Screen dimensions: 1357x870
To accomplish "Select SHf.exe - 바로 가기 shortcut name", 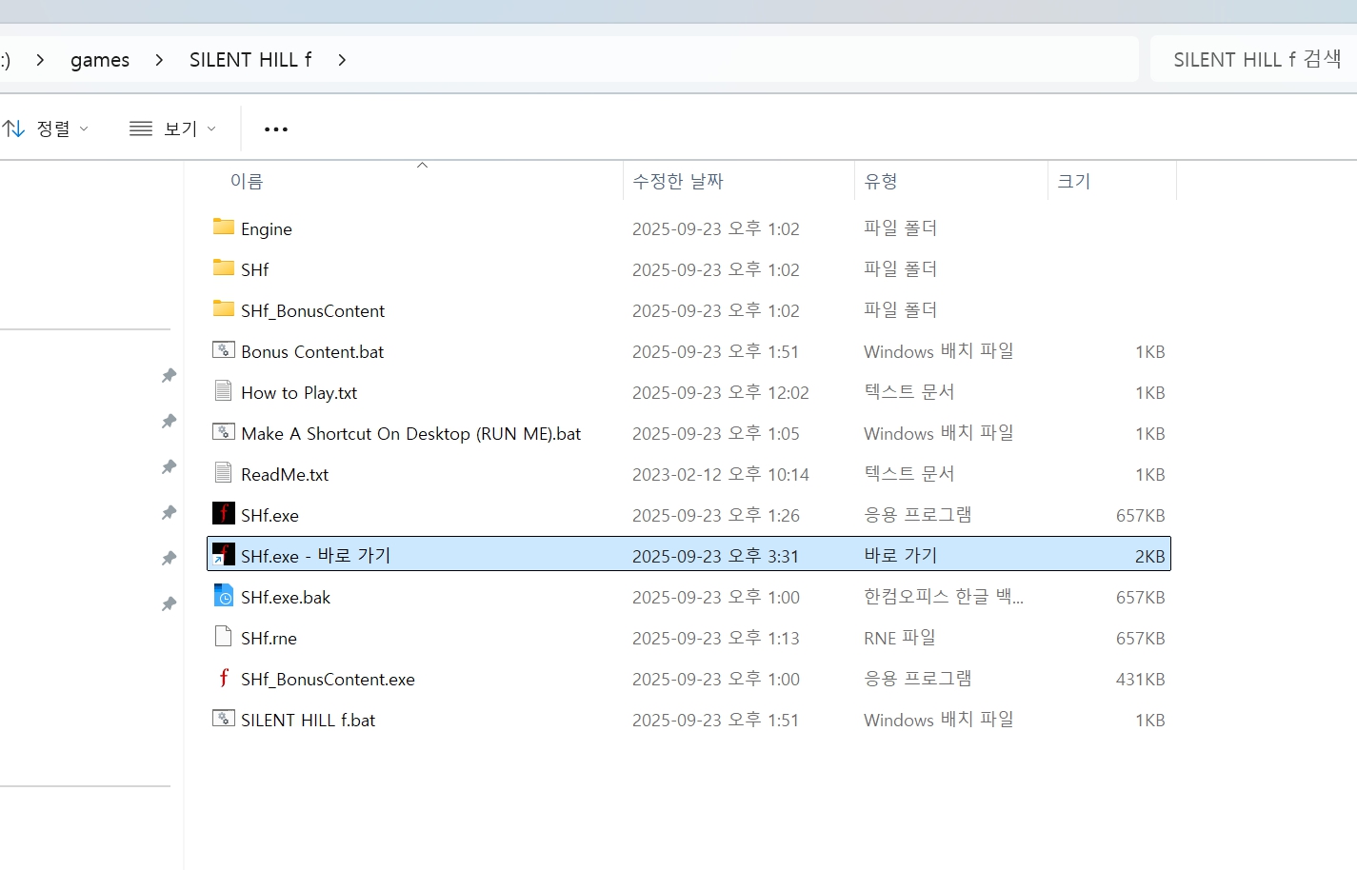I will [315, 556].
